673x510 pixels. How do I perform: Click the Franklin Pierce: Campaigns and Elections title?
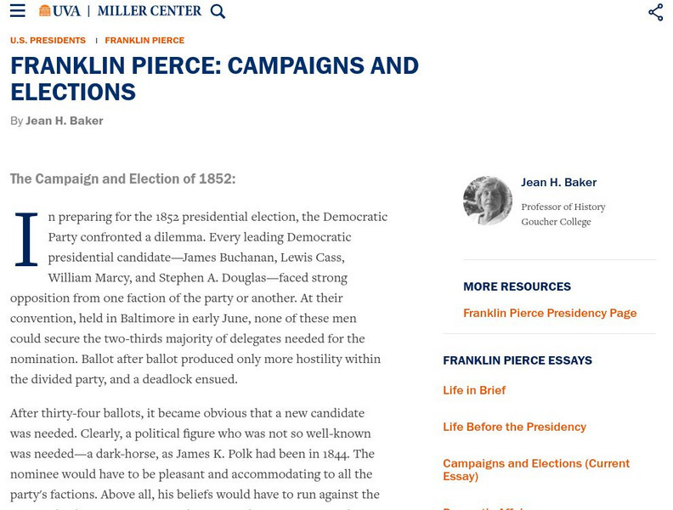[x=214, y=78]
